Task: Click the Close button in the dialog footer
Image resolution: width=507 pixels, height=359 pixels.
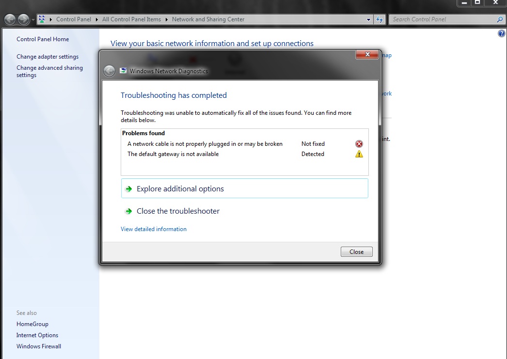Action: pos(356,252)
